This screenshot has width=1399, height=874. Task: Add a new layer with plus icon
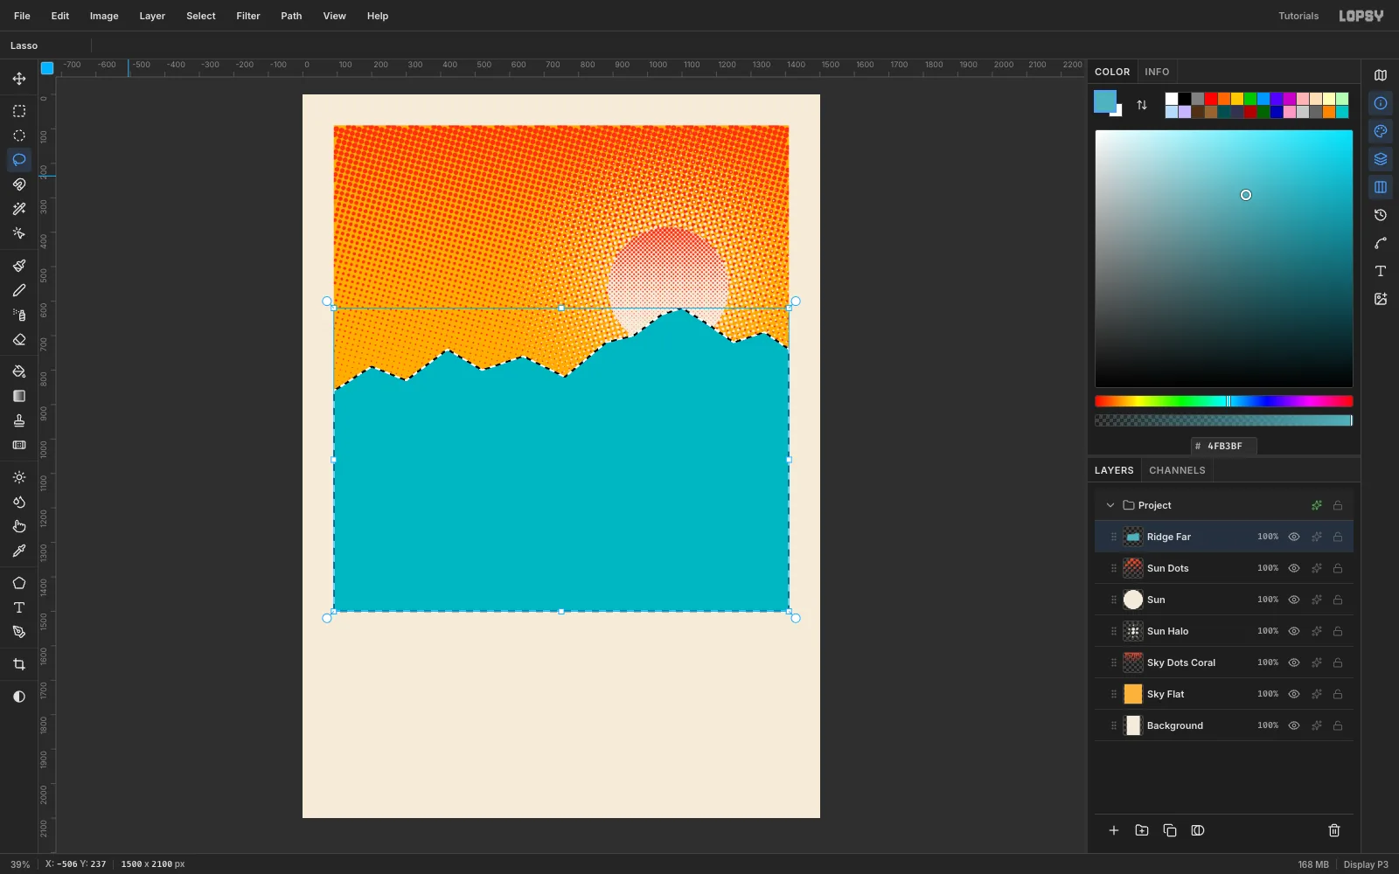click(x=1114, y=830)
